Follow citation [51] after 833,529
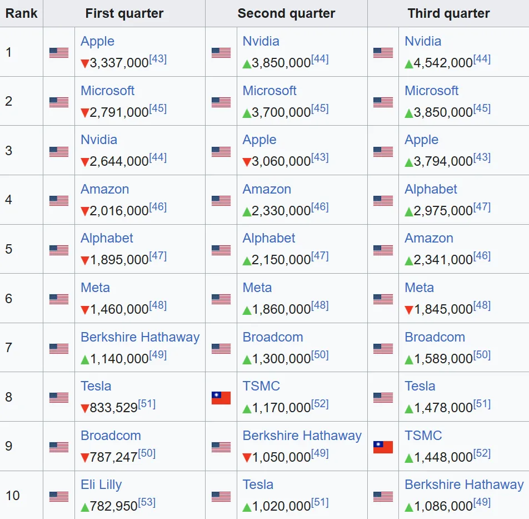 click(147, 404)
